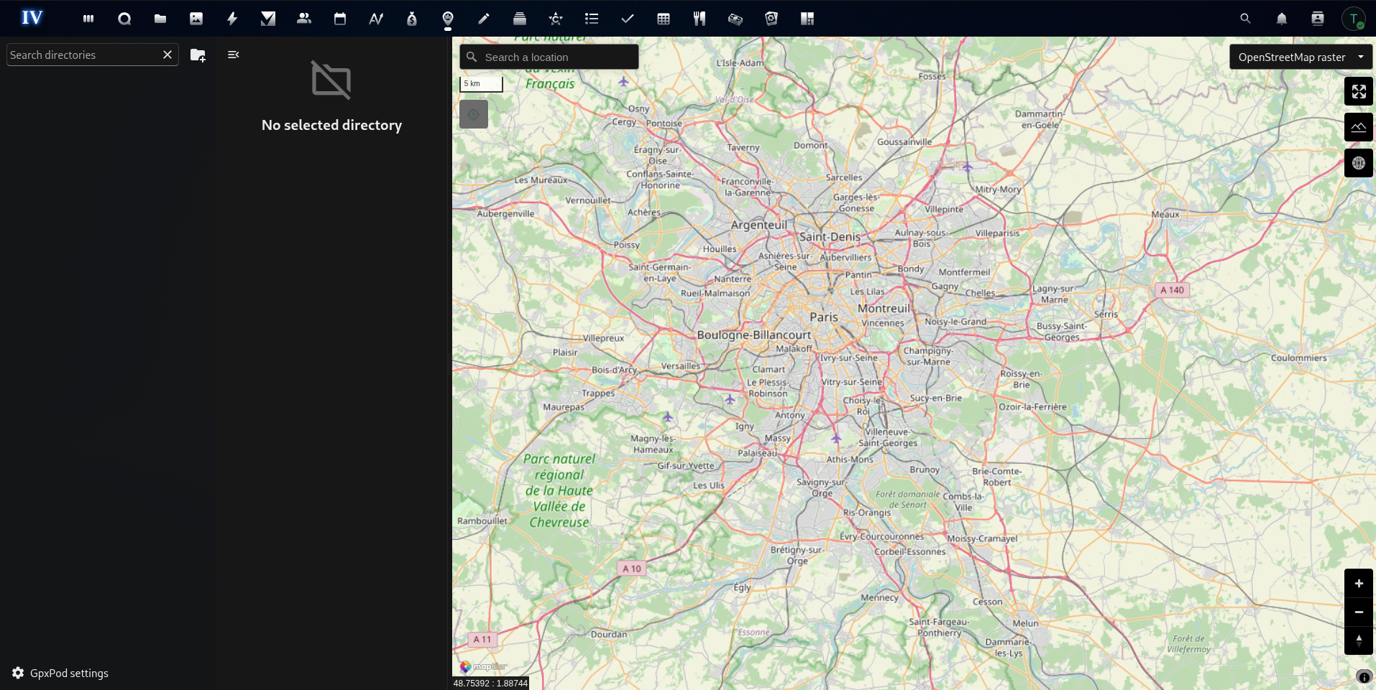Open the GpxPod map pin app icon
Viewport: 1376px width, 690px height.
pos(448,19)
